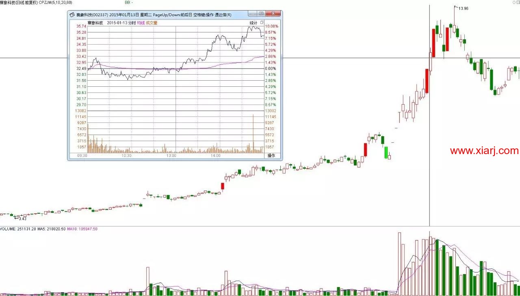This screenshot has width=520, height=296.
Task: Select the 成交量 volume legend label
Action: pyautogui.click(x=152, y=23)
